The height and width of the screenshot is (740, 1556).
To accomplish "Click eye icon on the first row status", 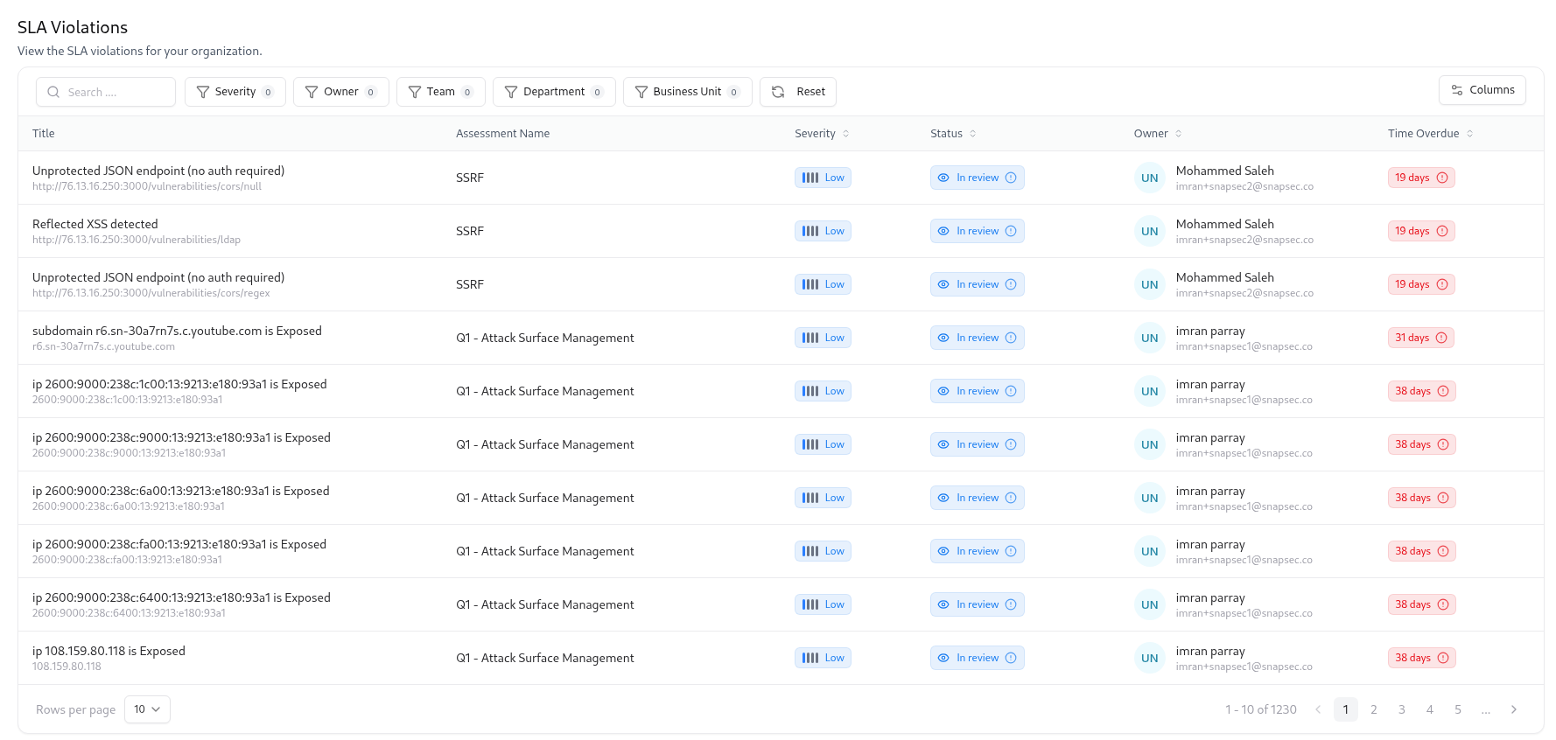I will pyautogui.click(x=943, y=178).
